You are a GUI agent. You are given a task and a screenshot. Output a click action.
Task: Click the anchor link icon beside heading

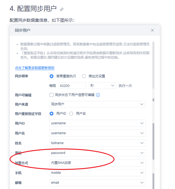tap(62, 9)
